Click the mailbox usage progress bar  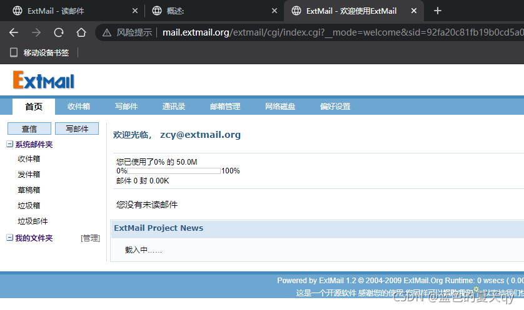(x=174, y=171)
